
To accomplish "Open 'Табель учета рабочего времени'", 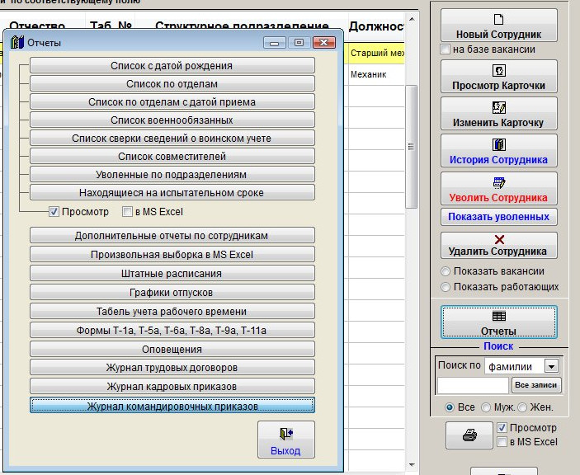I will click(172, 311).
